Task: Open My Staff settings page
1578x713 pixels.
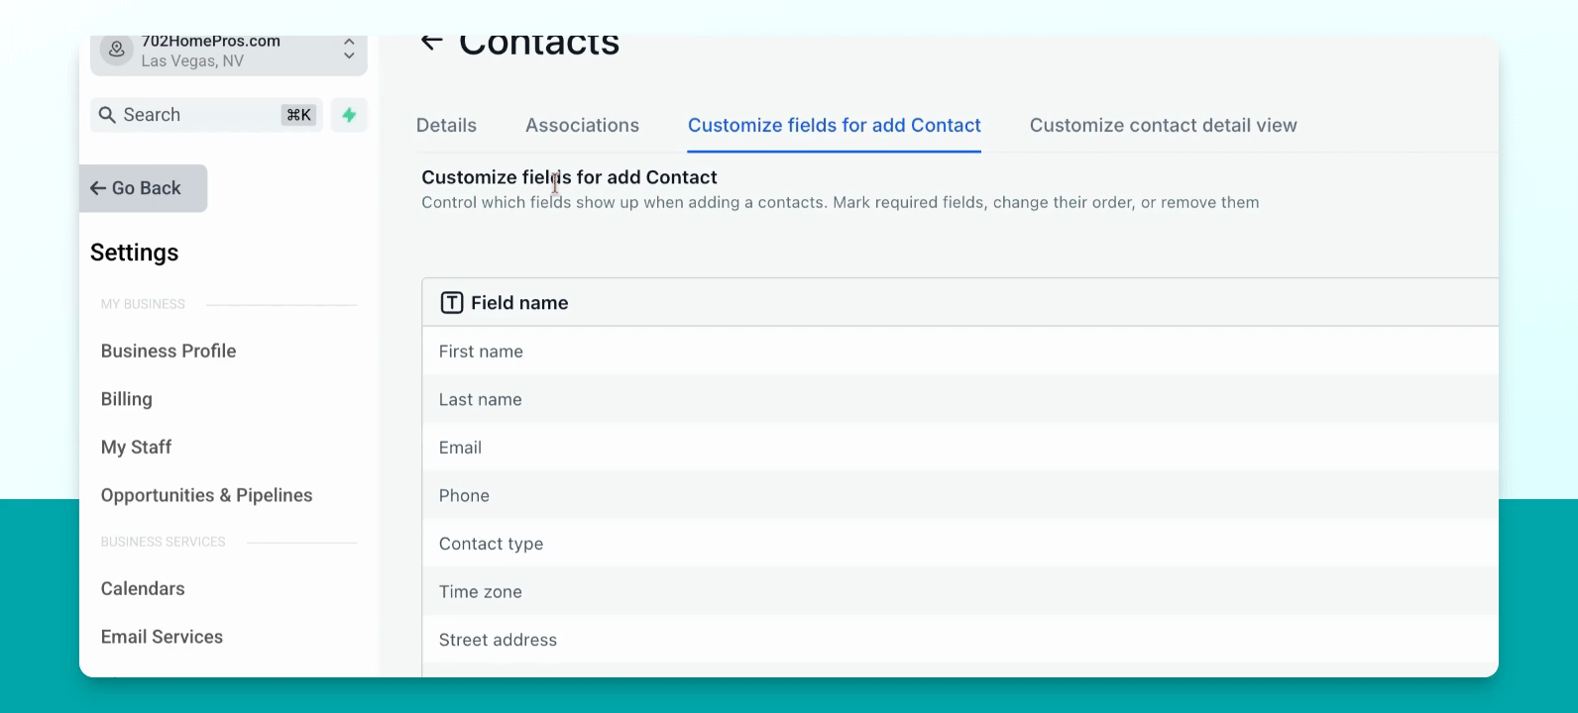Action: [x=136, y=448]
